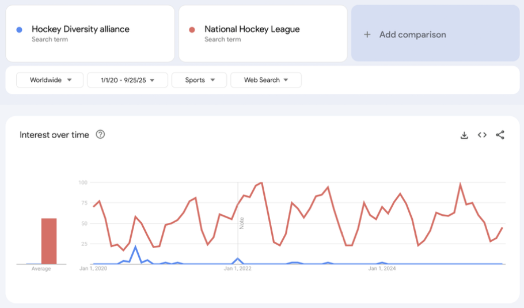Click the Average label under the bar
The image size is (524, 308).
(x=41, y=269)
